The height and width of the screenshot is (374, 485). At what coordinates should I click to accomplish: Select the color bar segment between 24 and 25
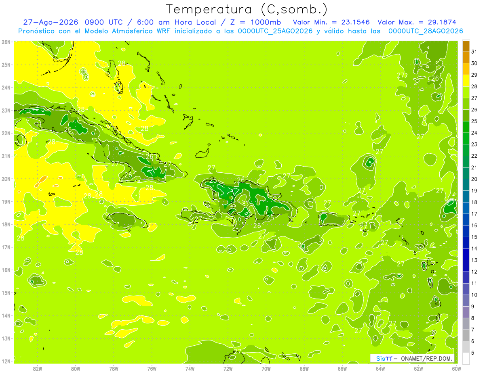click(466, 127)
